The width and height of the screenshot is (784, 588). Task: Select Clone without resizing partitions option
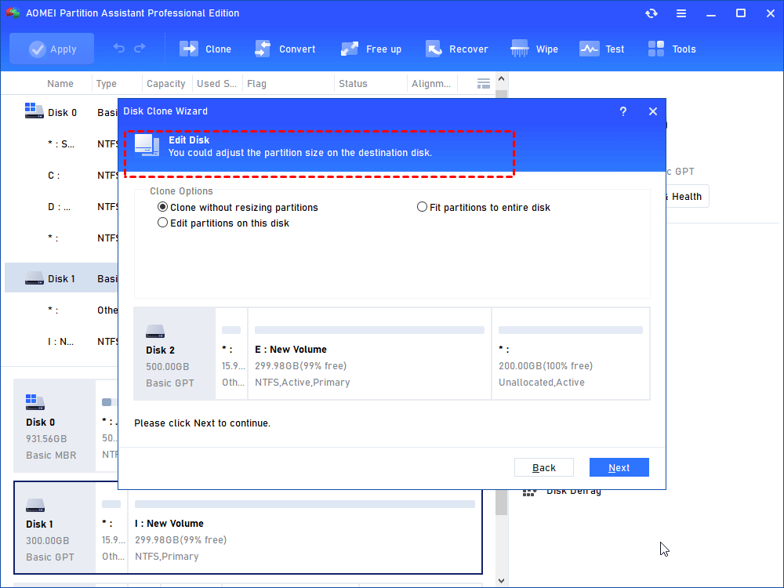163,208
